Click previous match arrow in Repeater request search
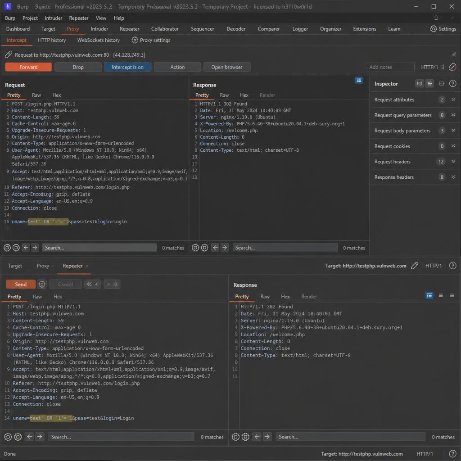The width and height of the screenshot is (461, 461). click(29, 437)
